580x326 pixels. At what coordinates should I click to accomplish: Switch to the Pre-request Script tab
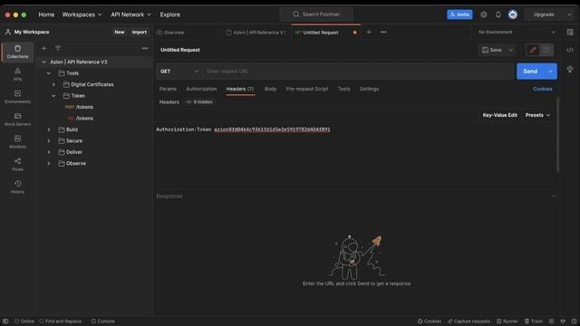[307, 89]
